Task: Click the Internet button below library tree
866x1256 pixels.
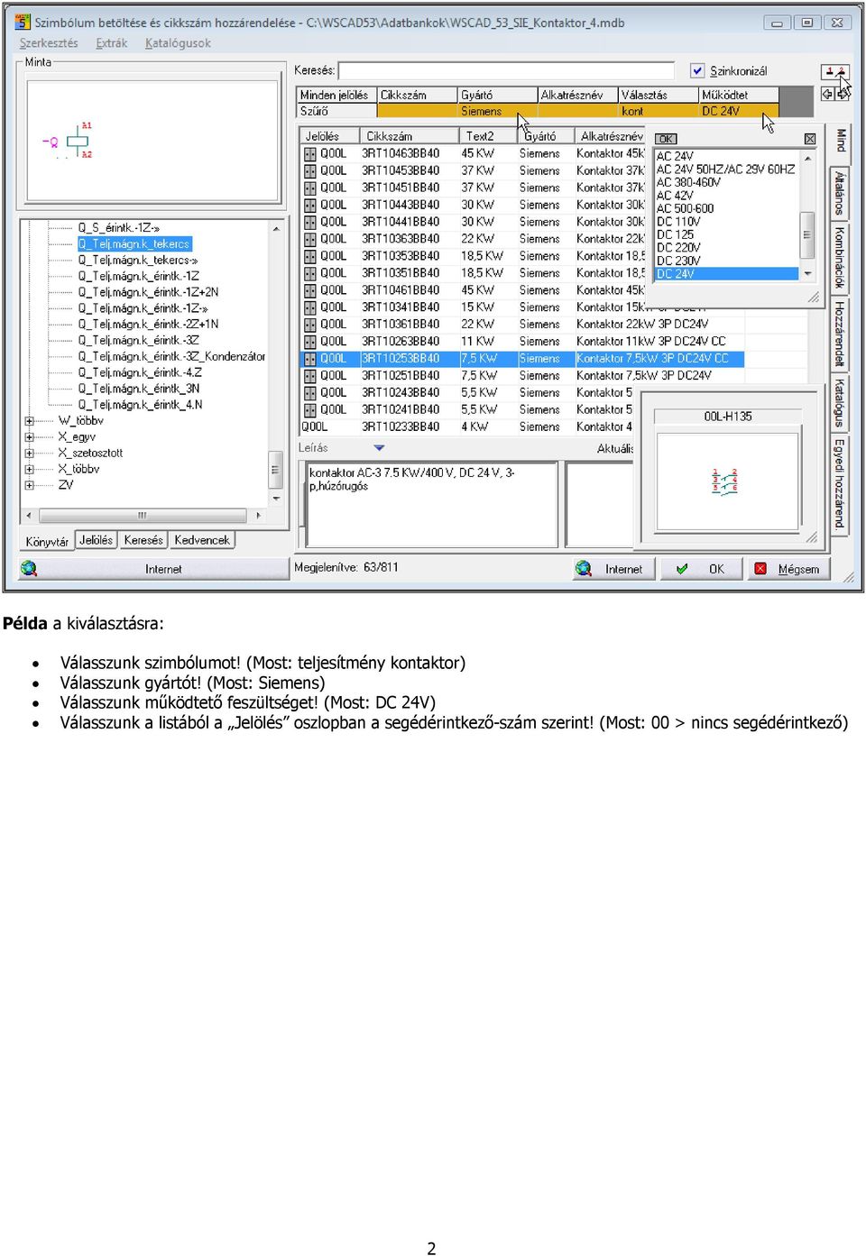Action: click(x=153, y=569)
